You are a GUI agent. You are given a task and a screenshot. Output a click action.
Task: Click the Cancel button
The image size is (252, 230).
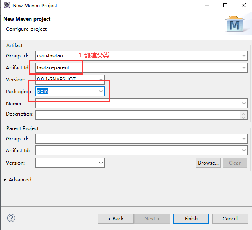tap(230, 219)
